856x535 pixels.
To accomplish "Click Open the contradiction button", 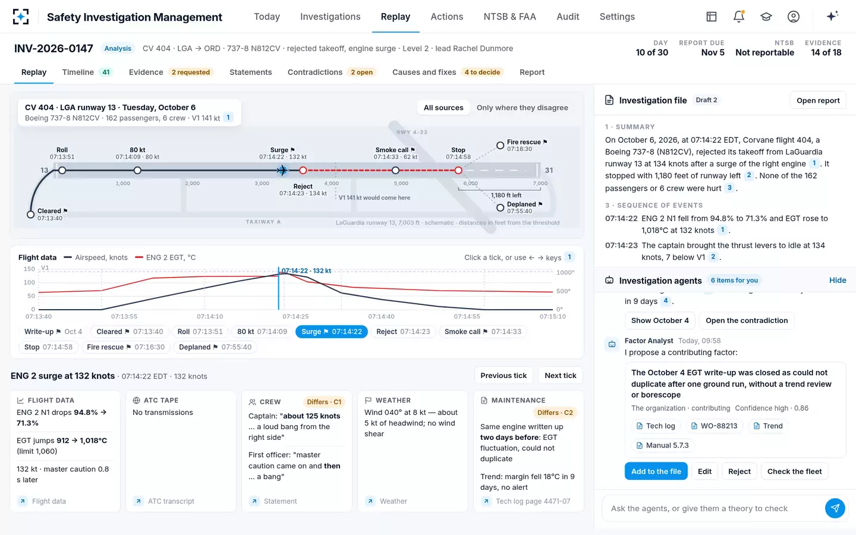I will coord(747,320).
